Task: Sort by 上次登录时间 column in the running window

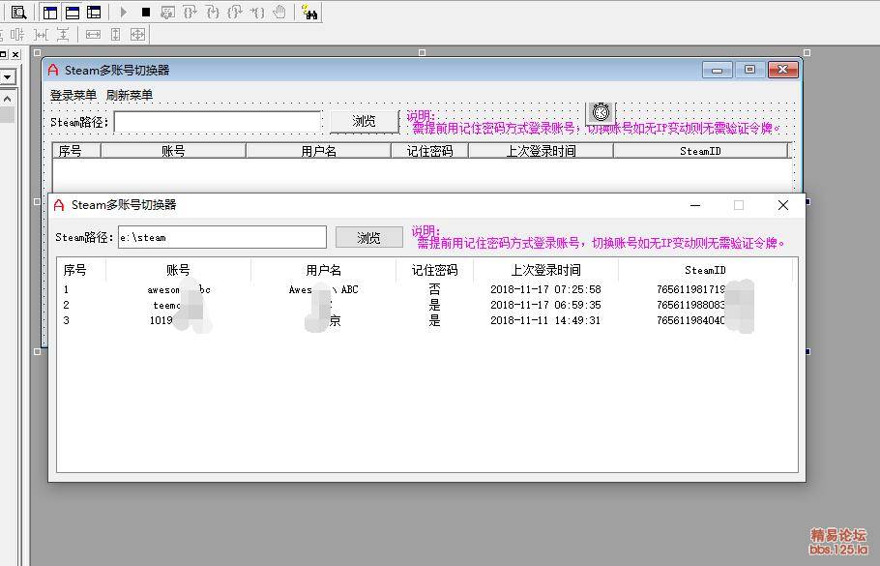Action: coord(545,270)
